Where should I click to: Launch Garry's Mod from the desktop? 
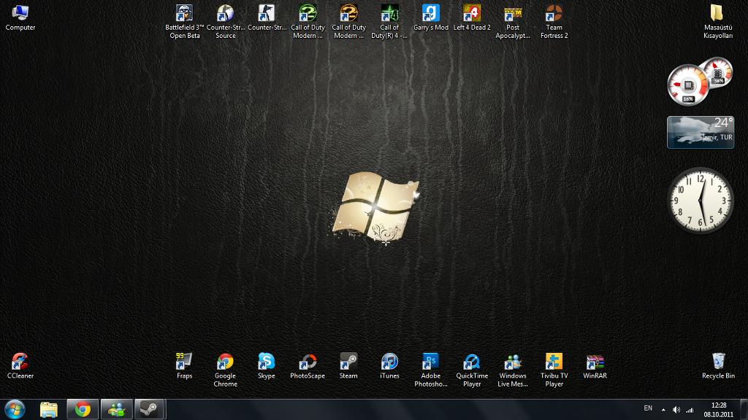point(431,15)
